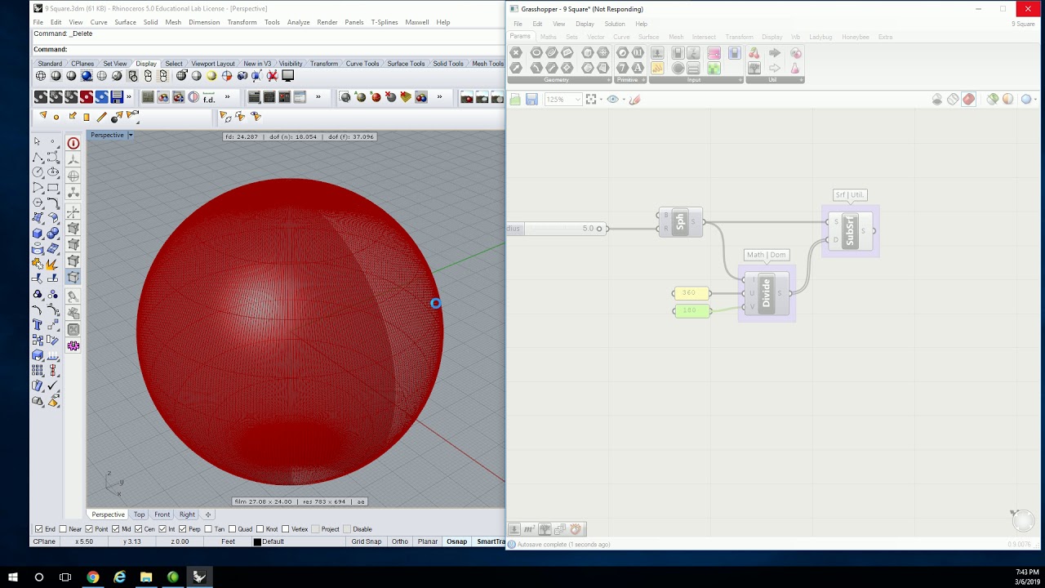Click the floppy disk Save icon in Rhino toolbar
This screenshot has width=1045, height=588.
[117, 96]
